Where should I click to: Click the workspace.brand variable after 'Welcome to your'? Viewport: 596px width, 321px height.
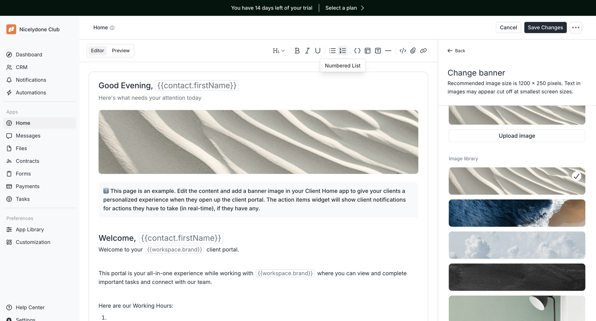(175, 250)
